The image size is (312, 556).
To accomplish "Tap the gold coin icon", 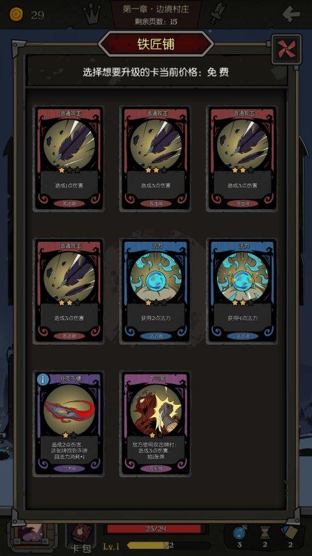I will [16, 14].
